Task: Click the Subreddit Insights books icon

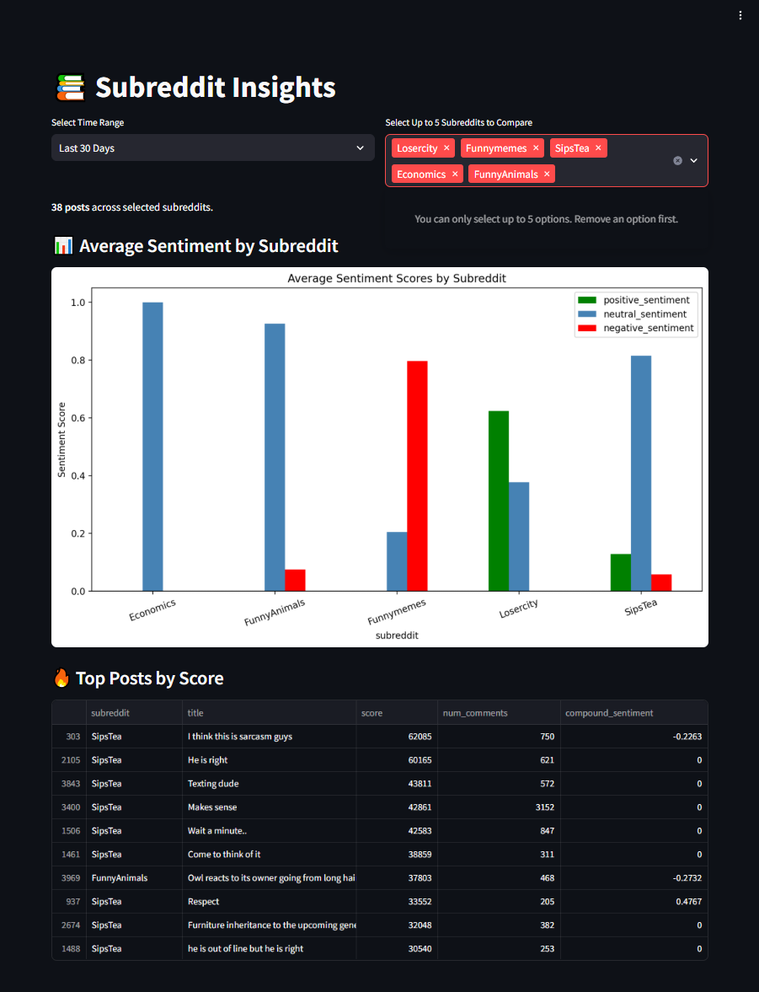Action: [70, 88]
